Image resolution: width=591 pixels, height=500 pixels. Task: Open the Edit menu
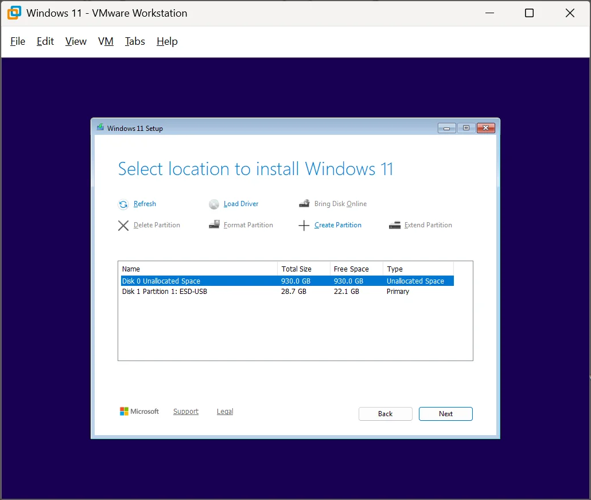pos(45,41)
